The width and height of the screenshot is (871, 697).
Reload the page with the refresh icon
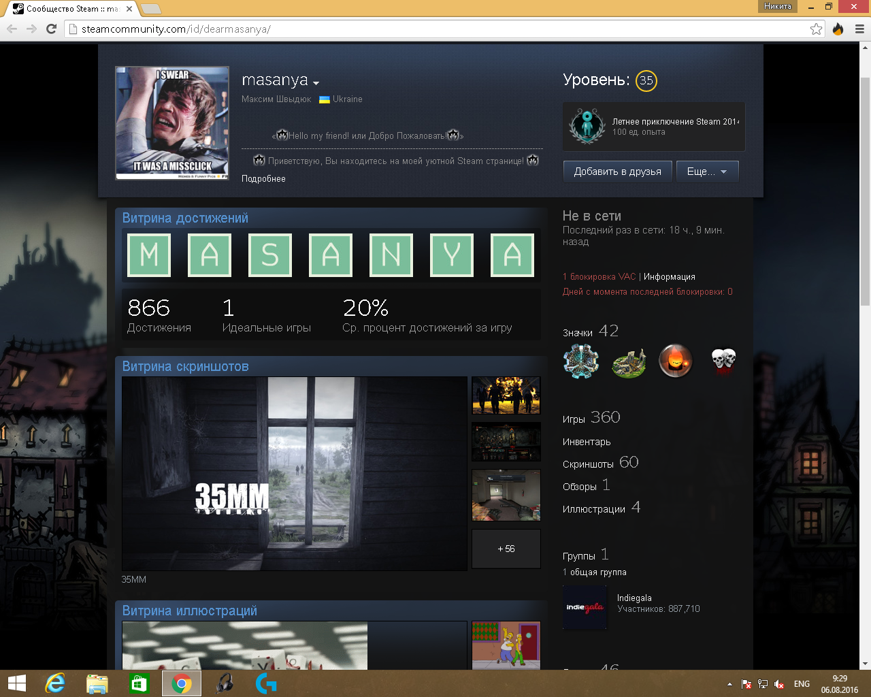click(51, 29)
